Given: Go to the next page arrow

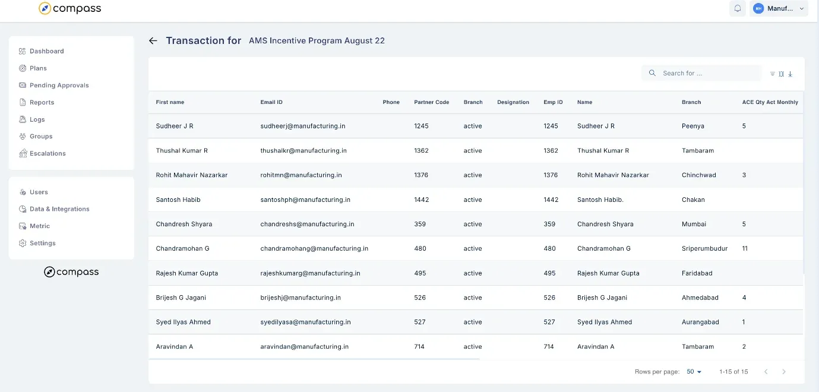Looking at the screenshot, I should [784, 372].
